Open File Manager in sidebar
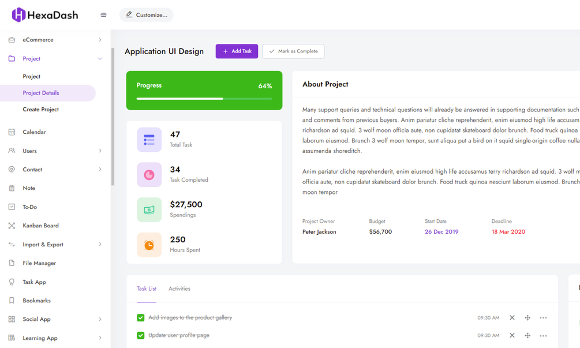Screen dimensions: 580x348 pyautogui.click(x=39, y=263)
